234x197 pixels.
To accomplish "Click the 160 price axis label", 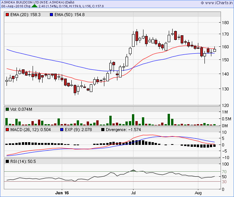I will [225, 47].
